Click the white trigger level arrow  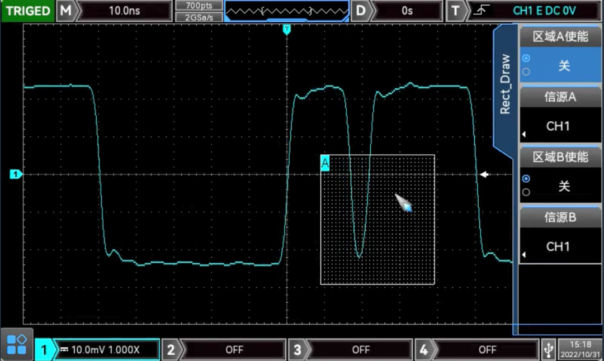click(x=484, y=174)
